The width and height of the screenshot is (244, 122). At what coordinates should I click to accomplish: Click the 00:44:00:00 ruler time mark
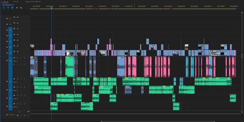(128, 6)
